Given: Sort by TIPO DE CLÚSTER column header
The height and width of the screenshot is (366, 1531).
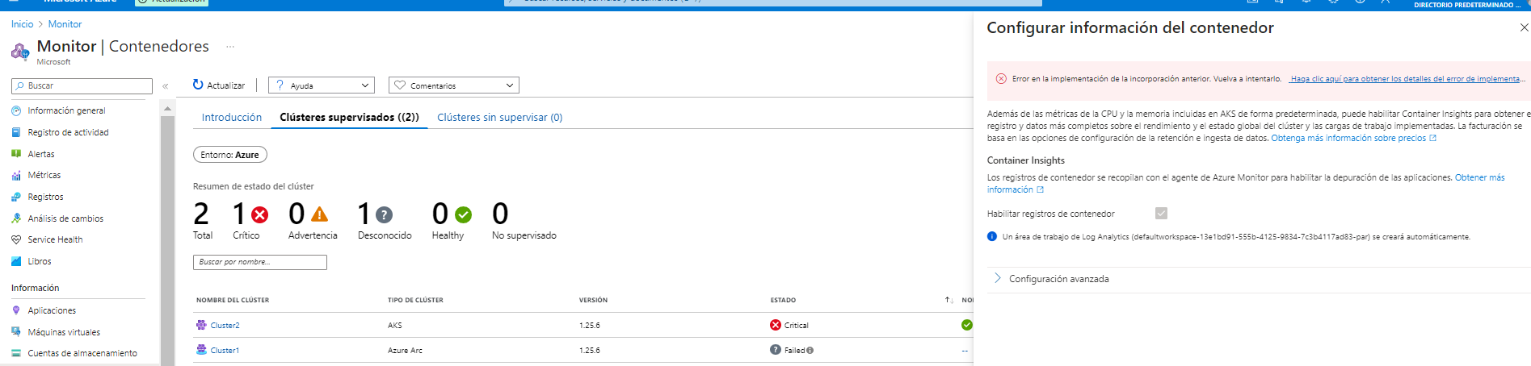Looking at the screenshot, I should coord(415,300).
